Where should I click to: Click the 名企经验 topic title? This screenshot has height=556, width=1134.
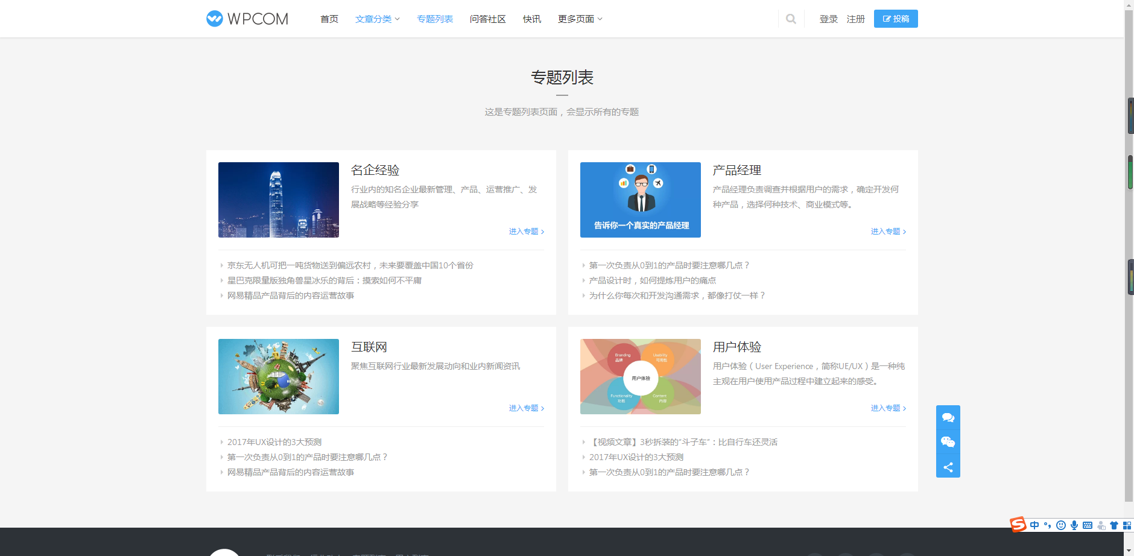(375, 170)
